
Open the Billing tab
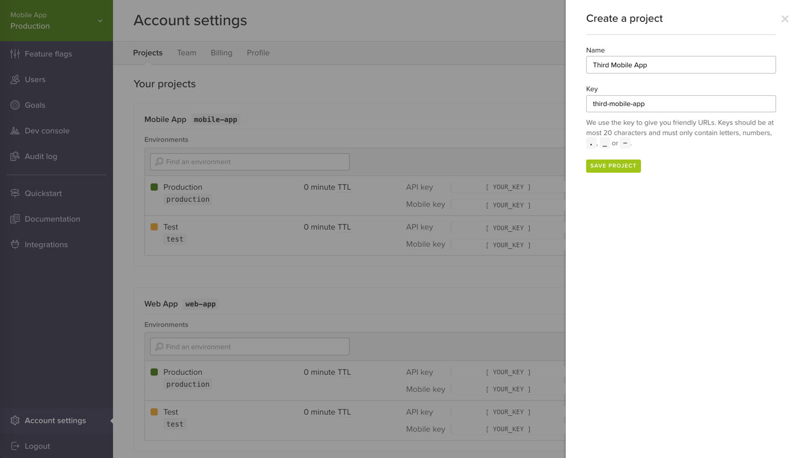(221, 52)
